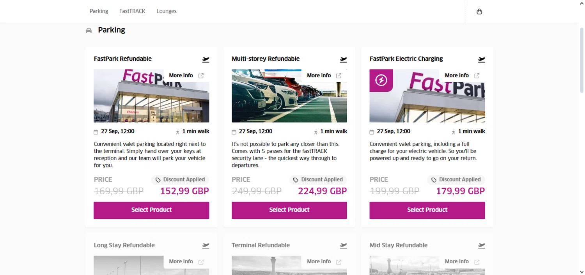Go to the FastTRACK nav tab
585x275 pixels.
pyautogui.click(x=132, y=11)
